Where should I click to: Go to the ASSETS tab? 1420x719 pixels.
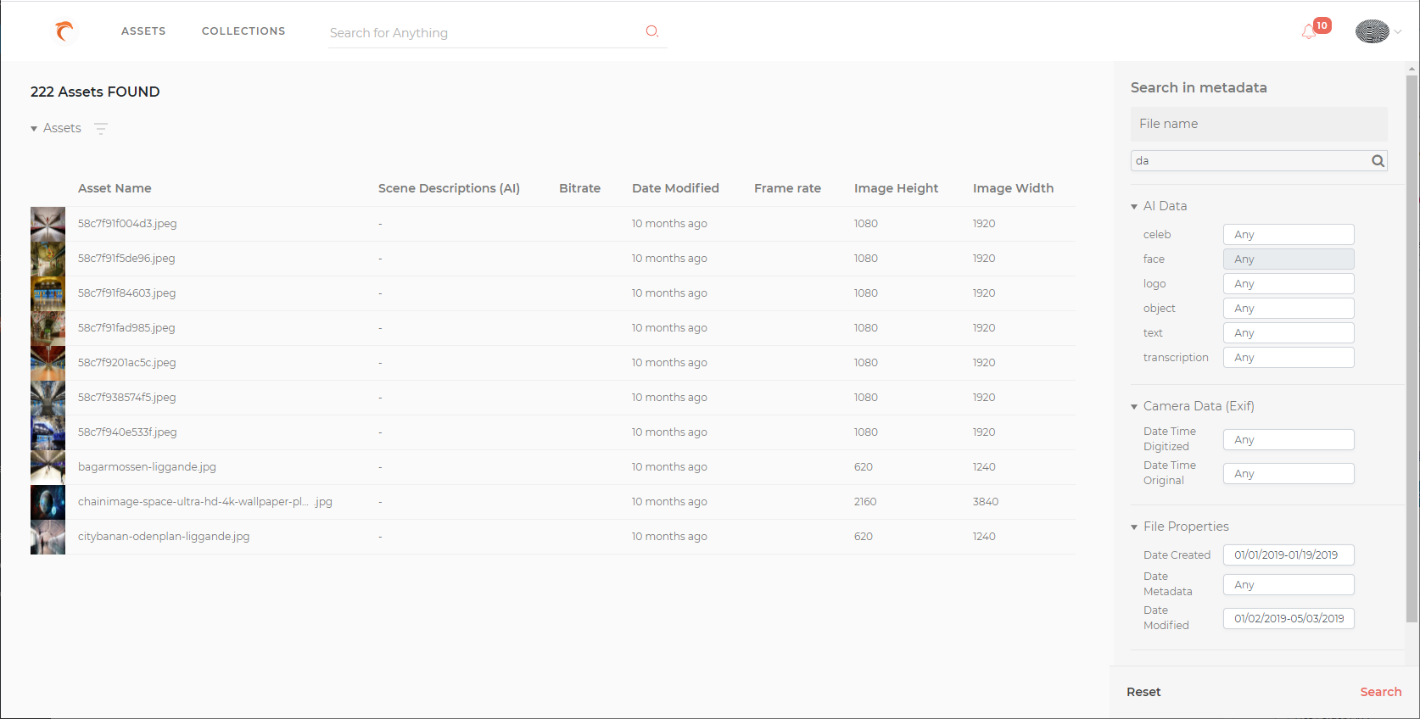point(143,31)
